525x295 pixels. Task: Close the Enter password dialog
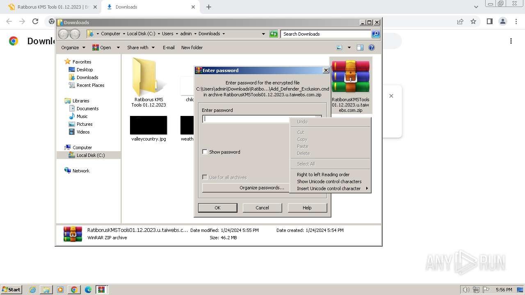[326, 70]
